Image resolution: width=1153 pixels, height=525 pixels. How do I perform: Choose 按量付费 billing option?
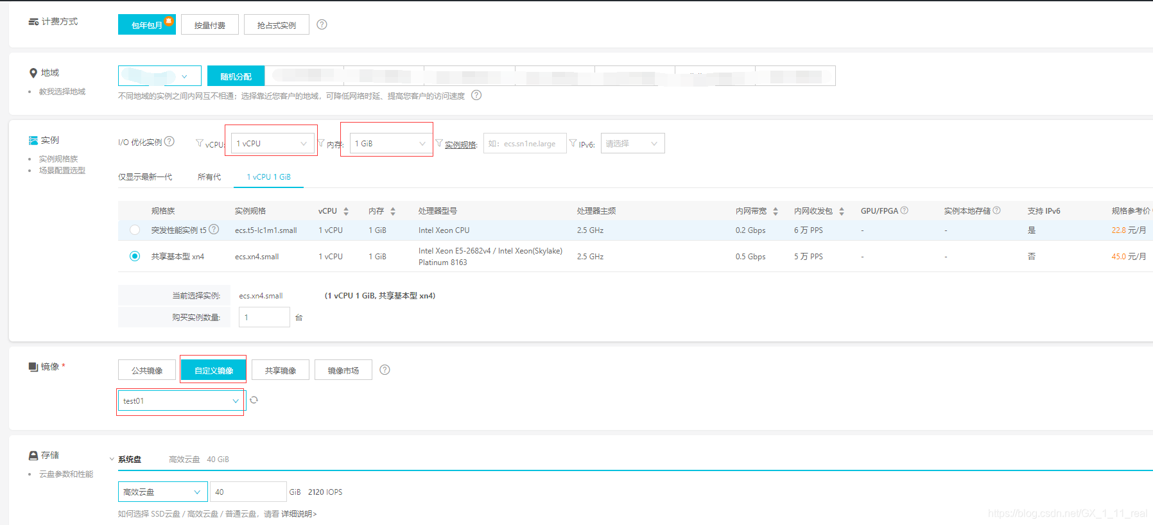coord(210,24)
